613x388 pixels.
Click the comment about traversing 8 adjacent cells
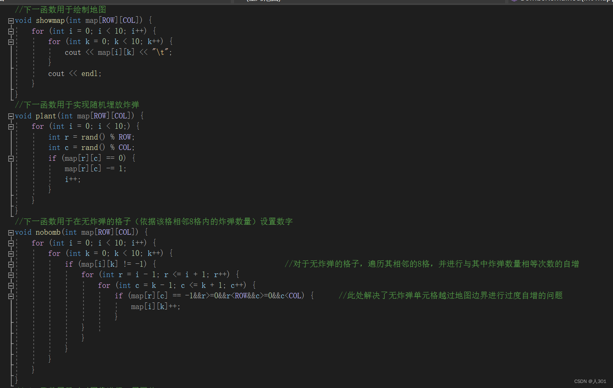pos(432,264)
